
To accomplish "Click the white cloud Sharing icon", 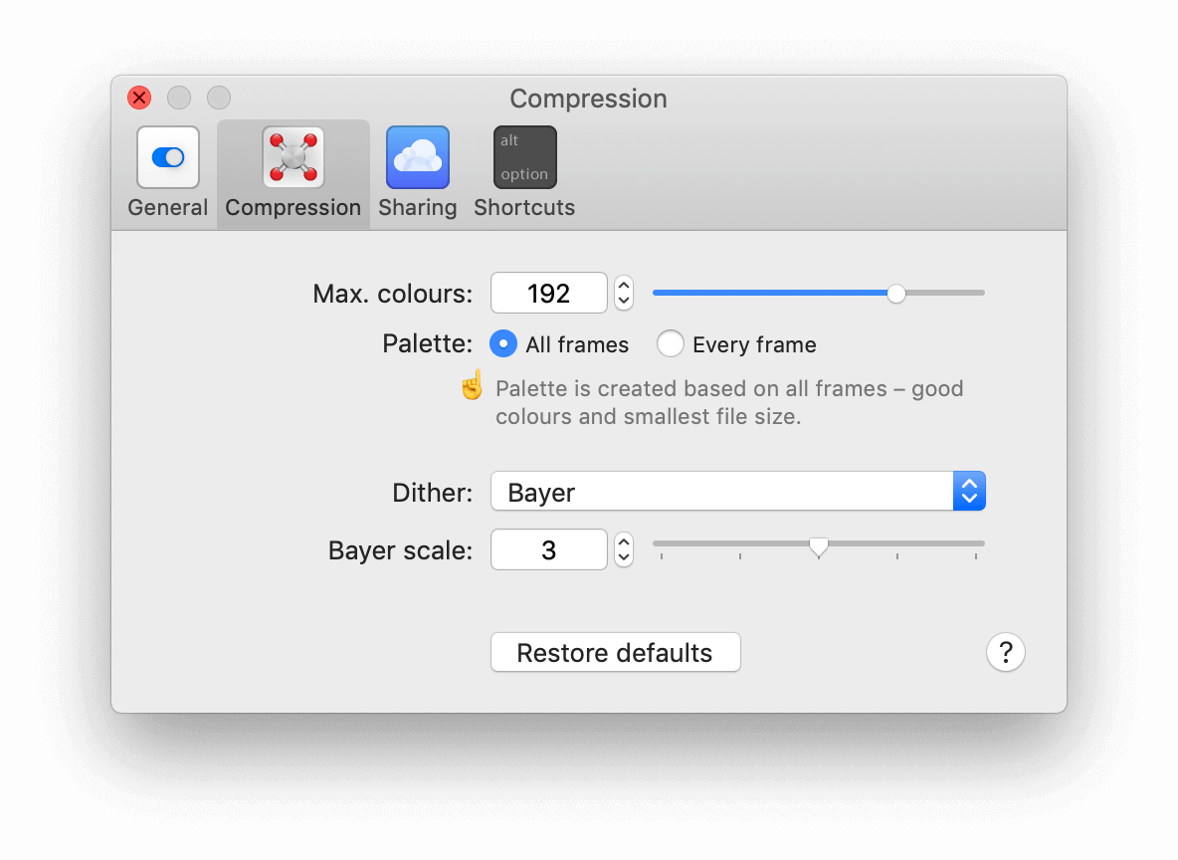I will coord(417,156).
